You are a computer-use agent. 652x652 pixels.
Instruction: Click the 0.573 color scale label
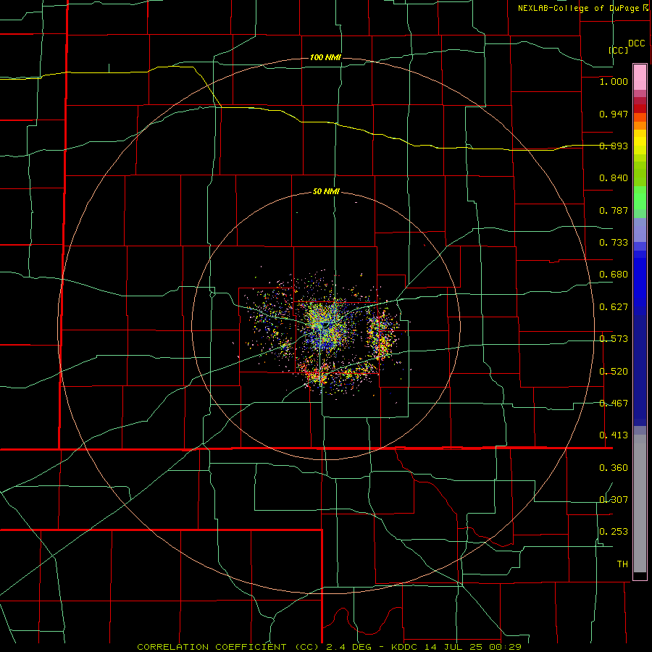click(x=614, y=339)
